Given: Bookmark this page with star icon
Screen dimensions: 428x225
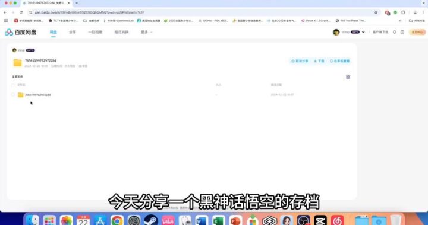Looking at the screenshot, I should click(x=376, y=12).
